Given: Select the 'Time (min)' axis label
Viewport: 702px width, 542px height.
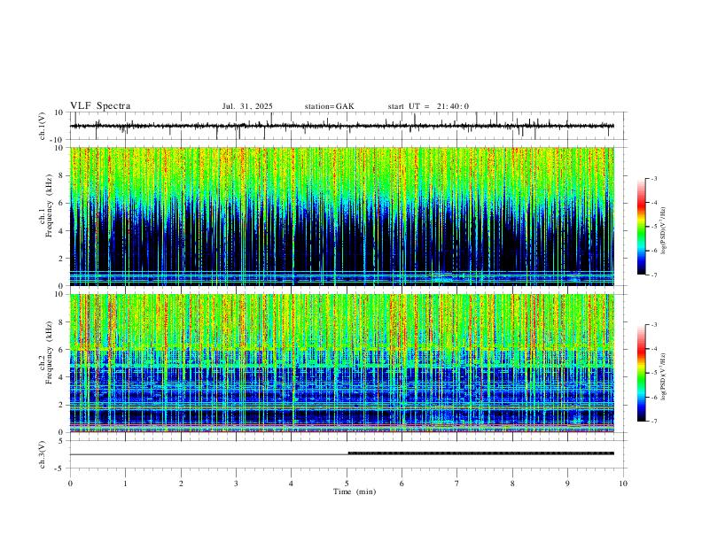Looking at the screenshot, I should (355, 492).
